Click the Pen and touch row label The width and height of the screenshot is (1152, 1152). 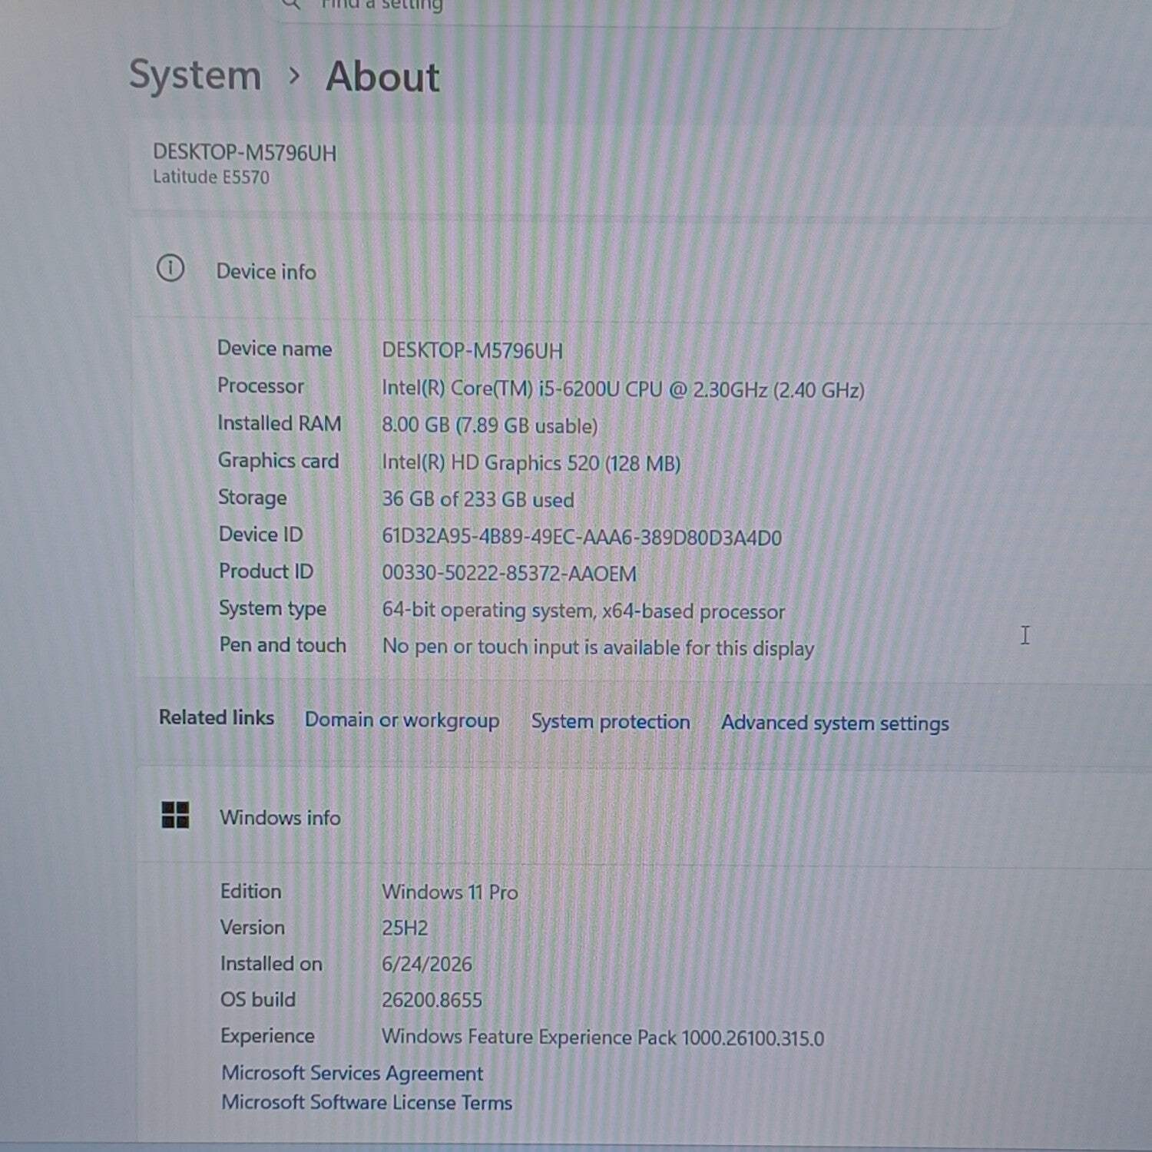tap(283, 645)
